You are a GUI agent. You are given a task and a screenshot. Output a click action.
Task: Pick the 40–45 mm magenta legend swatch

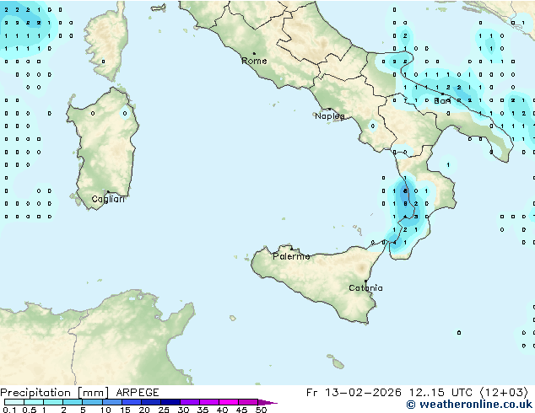click(229, 402)
